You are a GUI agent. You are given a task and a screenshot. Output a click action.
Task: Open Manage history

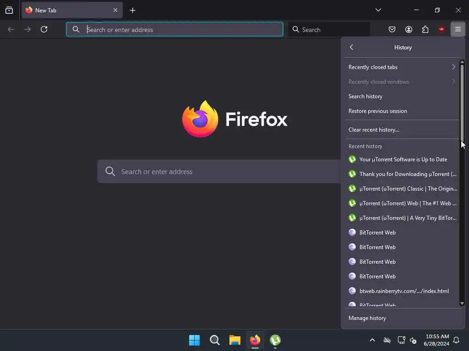click(402, 318)
